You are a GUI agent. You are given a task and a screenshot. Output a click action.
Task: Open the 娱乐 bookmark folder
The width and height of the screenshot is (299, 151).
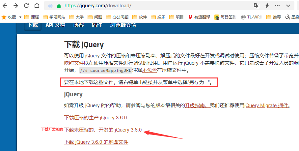click(x=158, y=17)
